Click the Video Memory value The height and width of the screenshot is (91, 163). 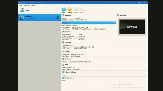(80, 35)
